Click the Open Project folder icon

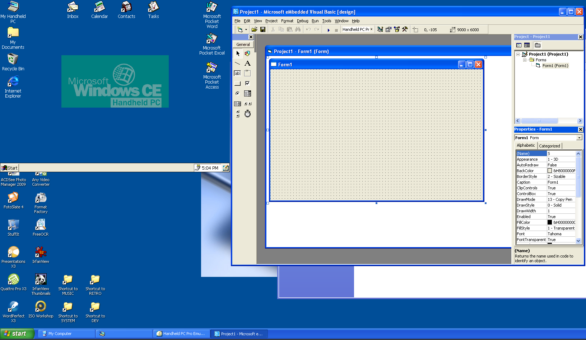click(254, 29)
